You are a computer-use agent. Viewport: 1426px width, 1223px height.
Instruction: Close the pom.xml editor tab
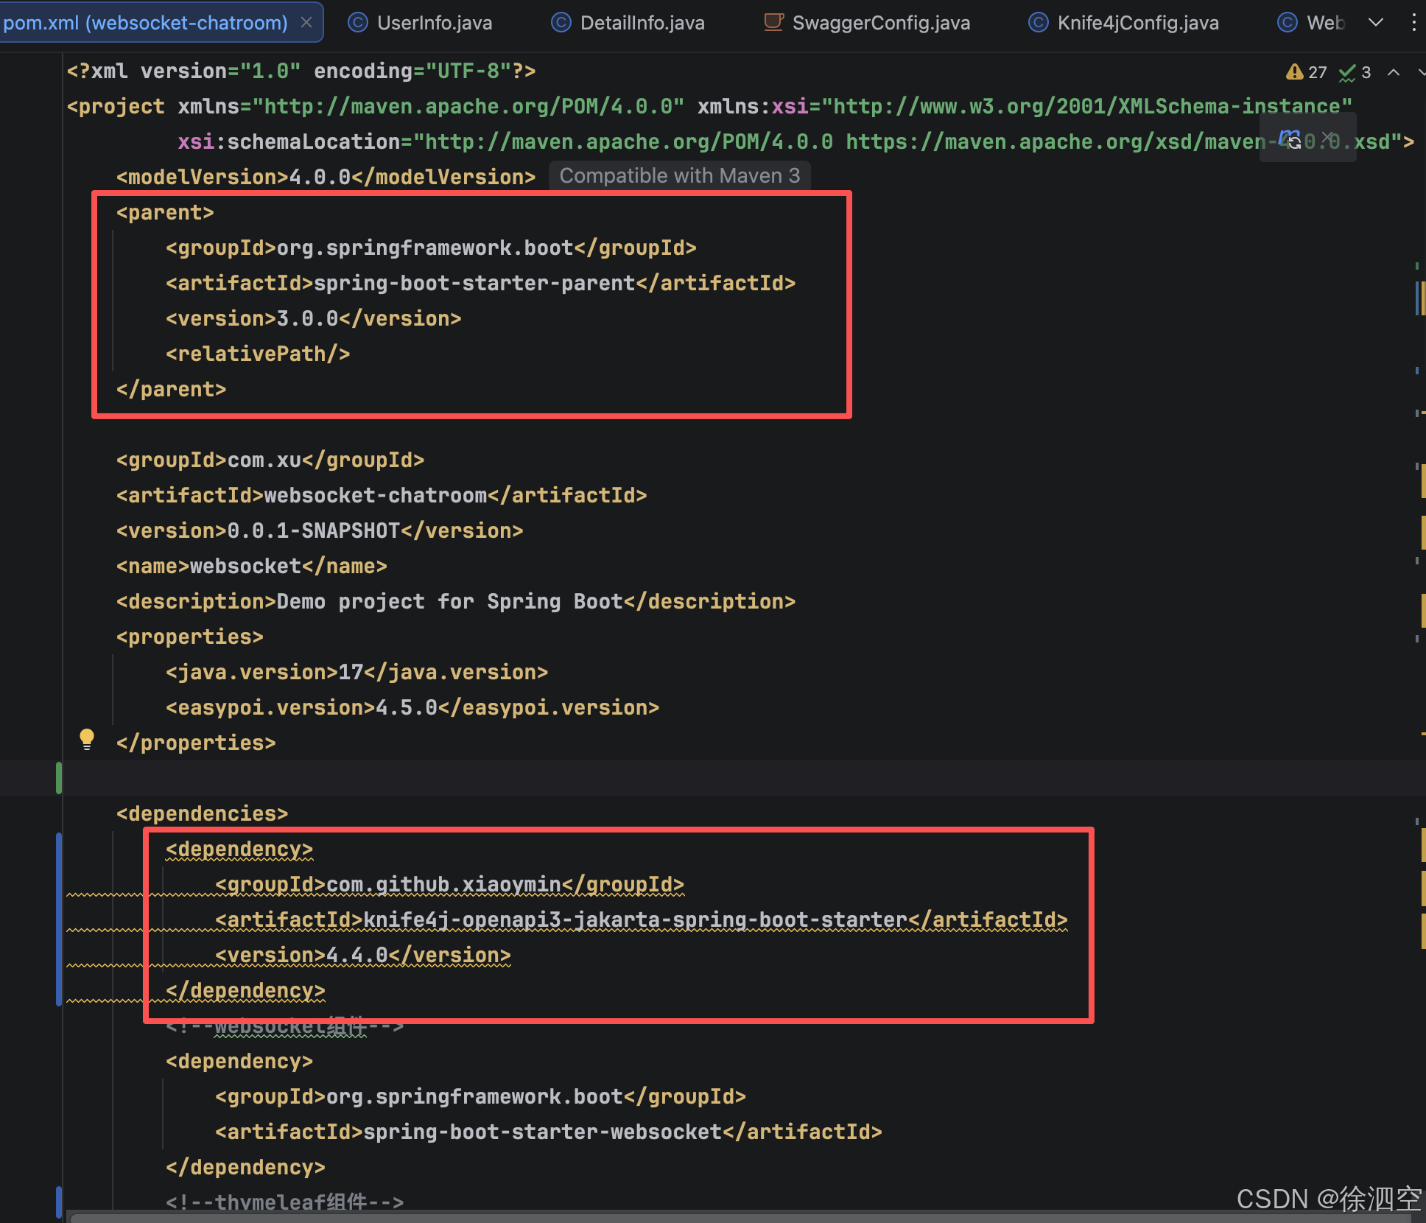click(306, 23)
